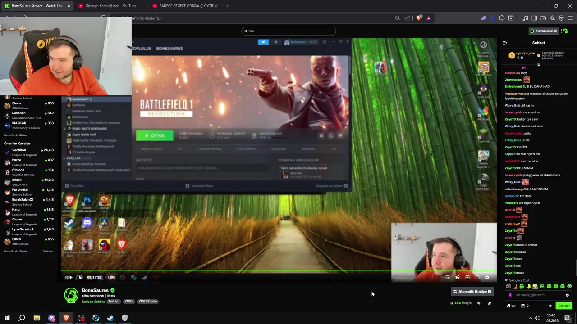
Task: Click Sadece Sohbet category link
Action: coord(93,301)
